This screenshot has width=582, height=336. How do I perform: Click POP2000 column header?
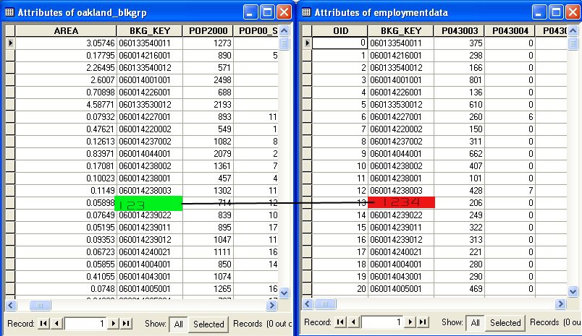[x=208, y=31]
